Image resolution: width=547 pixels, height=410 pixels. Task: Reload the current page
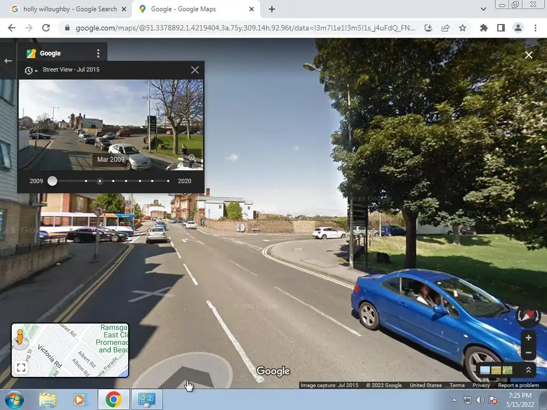[x=46, y=28]
